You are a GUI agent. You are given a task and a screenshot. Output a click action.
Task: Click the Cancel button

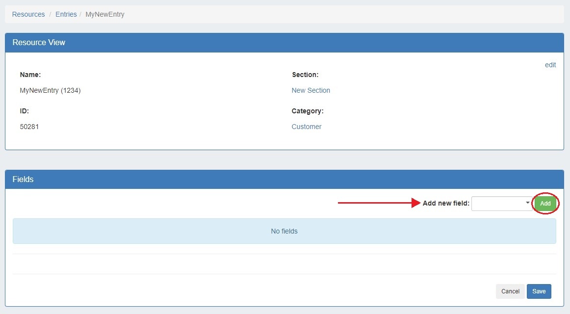(x=510, y=291)
